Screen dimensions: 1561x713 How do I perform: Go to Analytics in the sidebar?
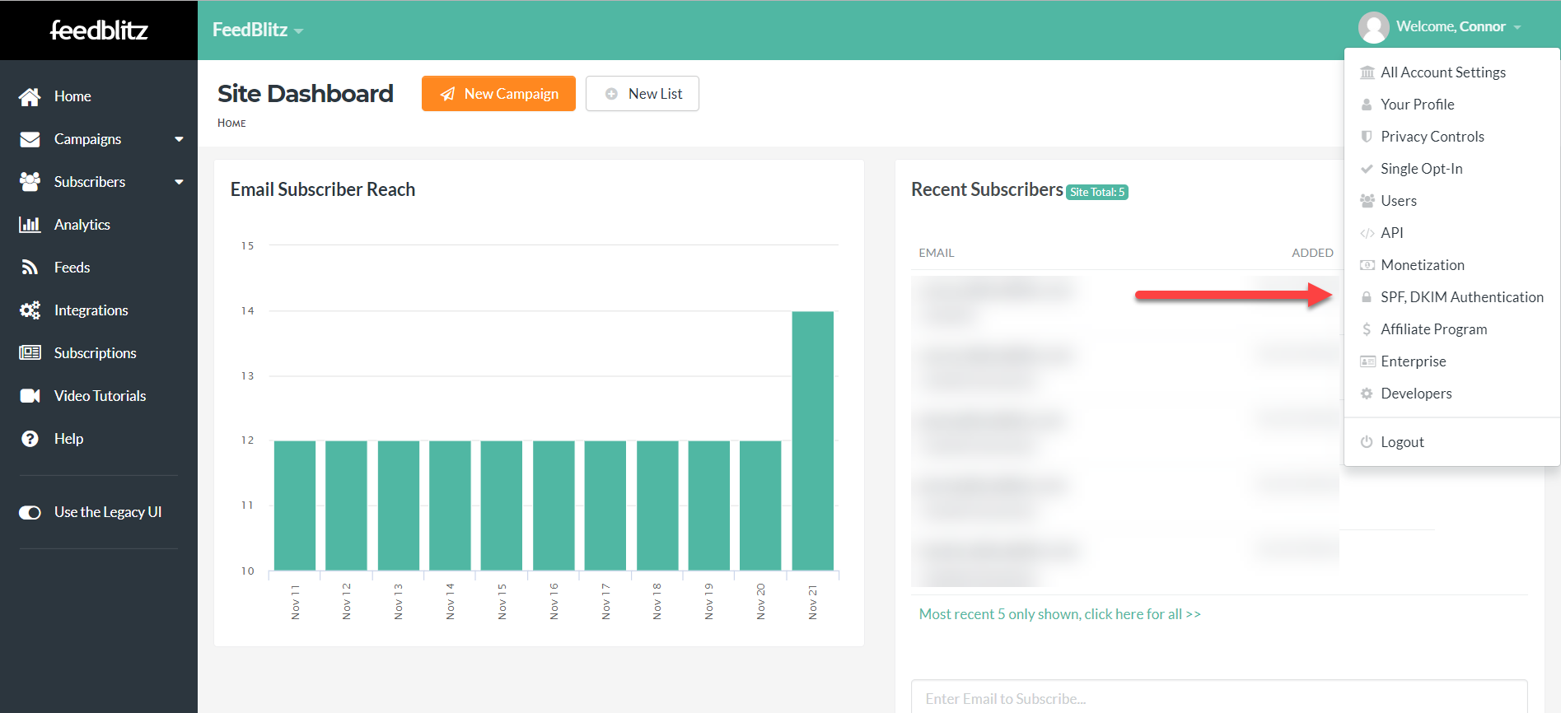click(82, 225)
